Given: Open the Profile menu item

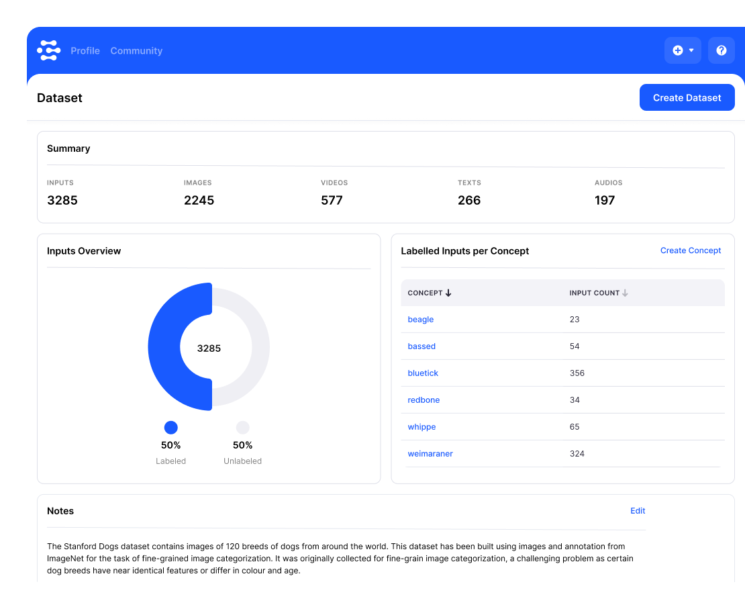Looking at the screenshot, I should point(85,51).
